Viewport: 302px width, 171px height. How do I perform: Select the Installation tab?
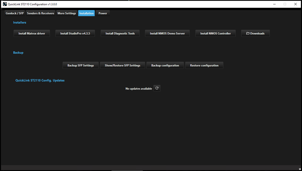click(87, 13)
